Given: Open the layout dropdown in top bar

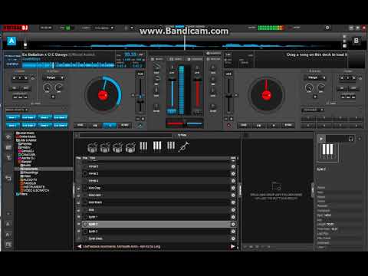Looking at the screenshot, I should 104,28.
